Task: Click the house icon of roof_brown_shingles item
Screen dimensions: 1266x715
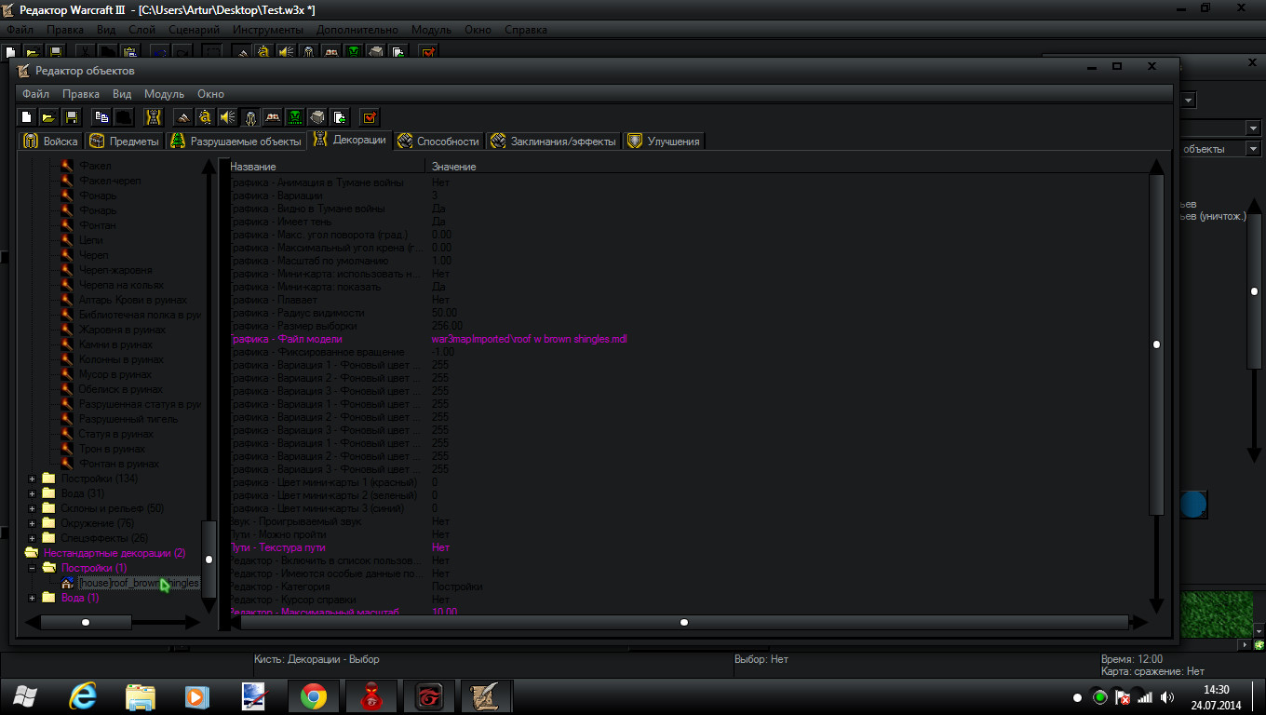Action: (x=67, y=583)
